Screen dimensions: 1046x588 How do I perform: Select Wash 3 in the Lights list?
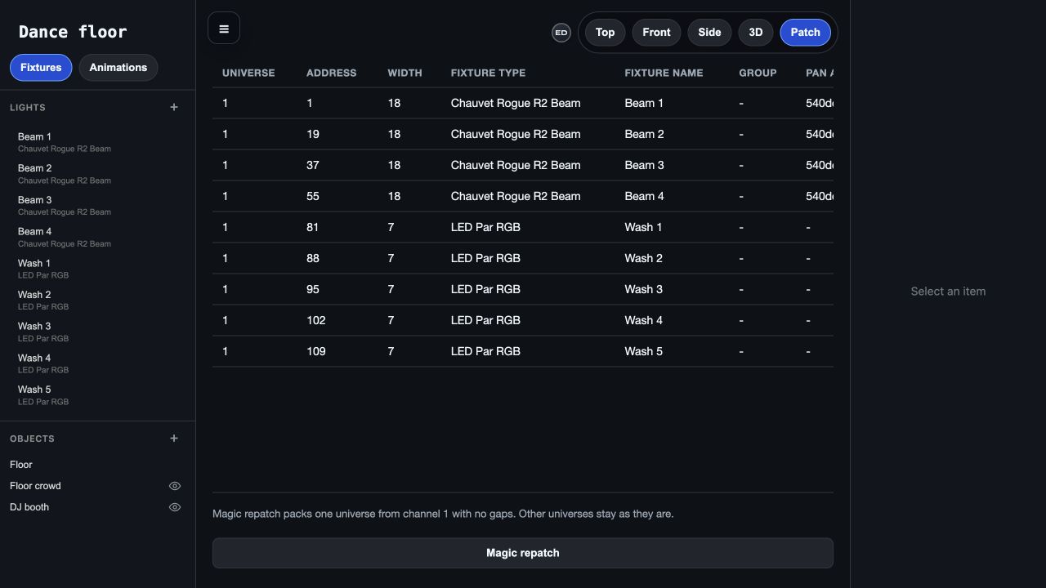click(98, 332)
